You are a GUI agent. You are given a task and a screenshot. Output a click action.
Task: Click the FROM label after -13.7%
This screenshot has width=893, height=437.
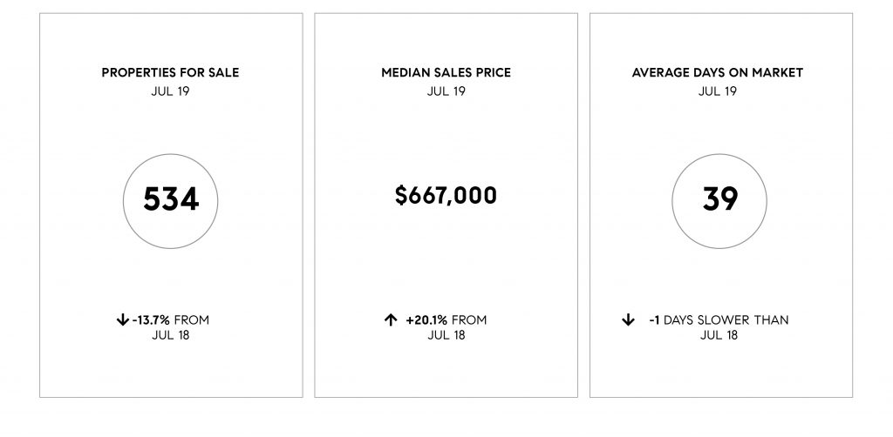pyautogui.click(x=191, y=320)
